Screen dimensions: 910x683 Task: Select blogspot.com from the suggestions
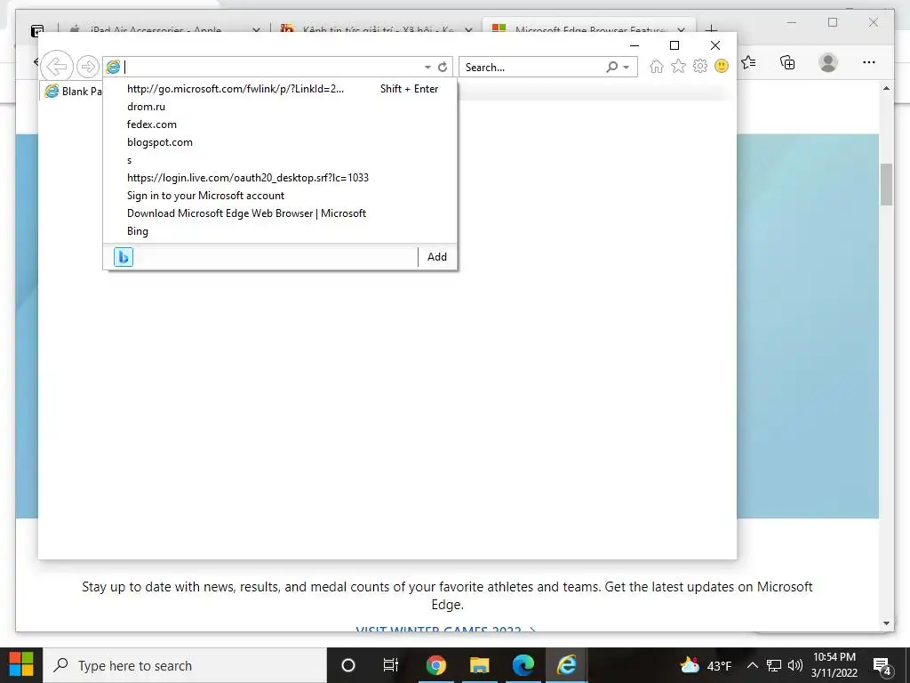click(280, 142)
